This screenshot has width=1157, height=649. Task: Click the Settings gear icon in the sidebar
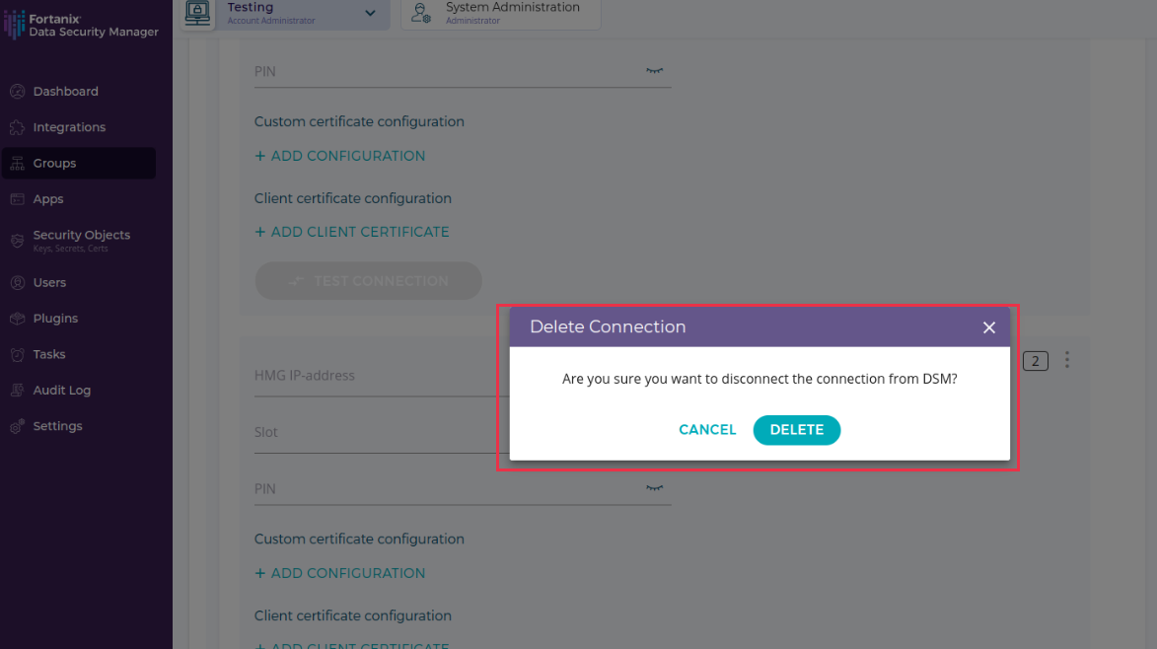click(17, 427)
